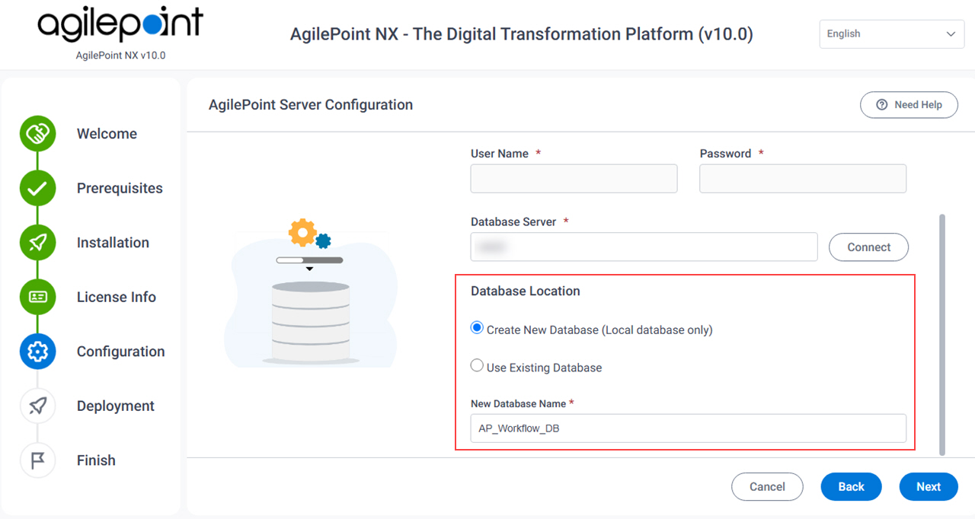
Task: Click the Deployment step rocket icon
Action: 38,406
